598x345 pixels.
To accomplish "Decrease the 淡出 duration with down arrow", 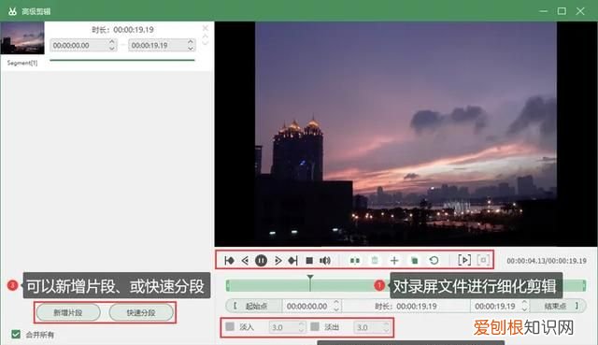I will coord(386,330).
